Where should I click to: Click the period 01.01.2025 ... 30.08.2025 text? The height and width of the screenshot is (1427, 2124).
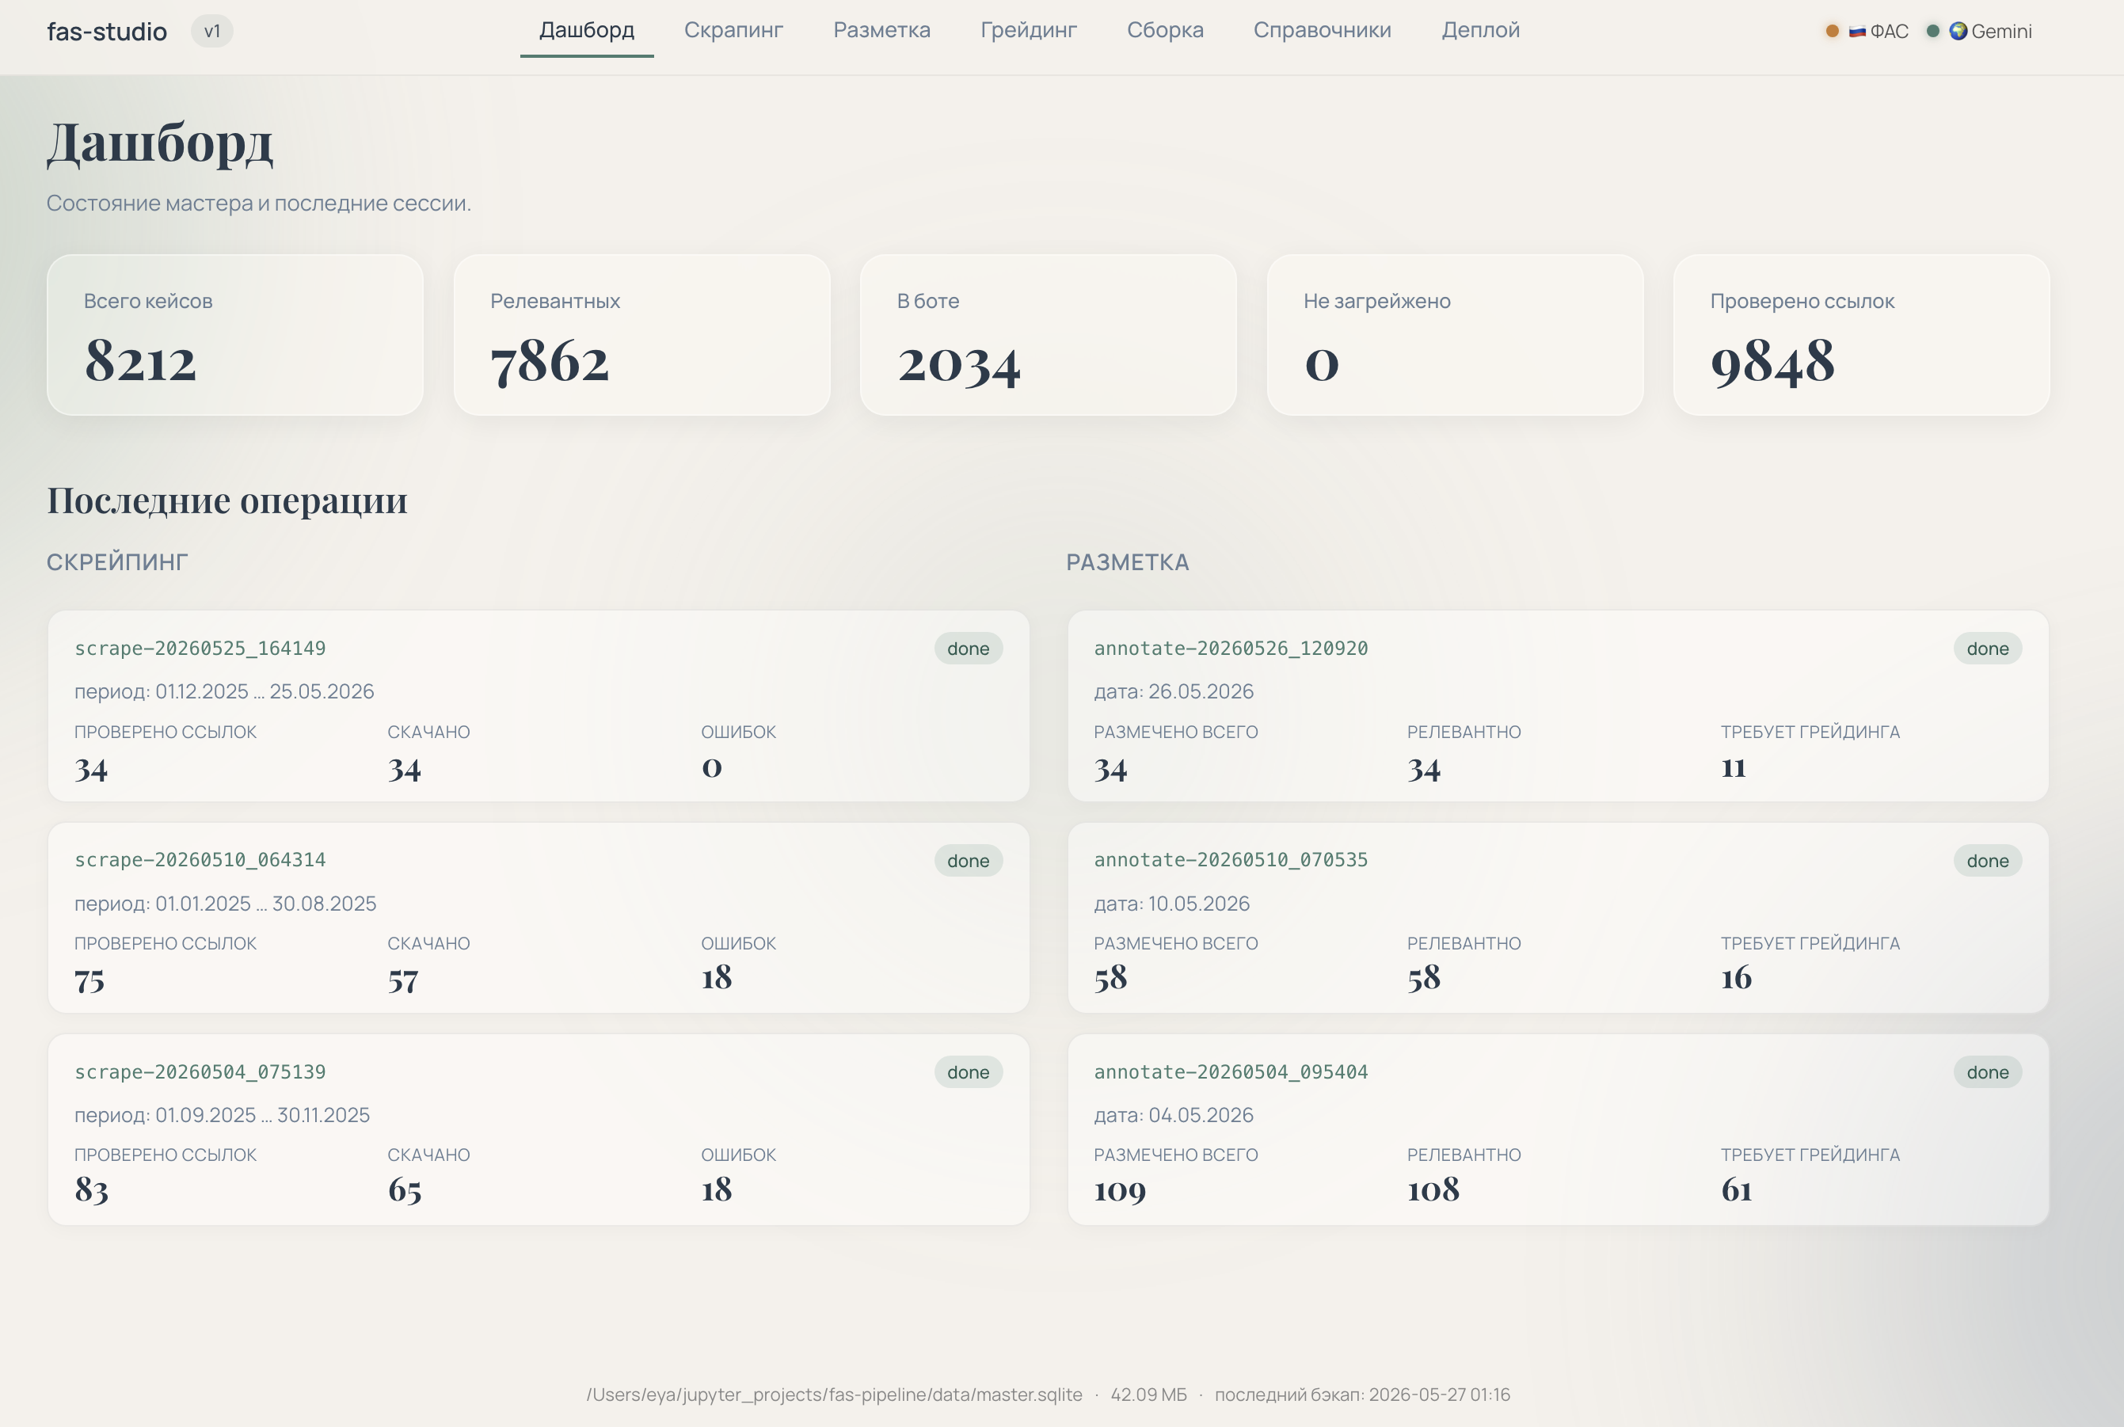(x=225, y=904)
